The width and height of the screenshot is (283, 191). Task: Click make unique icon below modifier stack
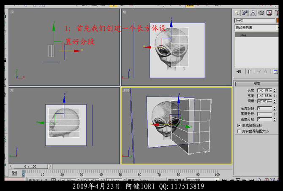click(x=259, y=72)
